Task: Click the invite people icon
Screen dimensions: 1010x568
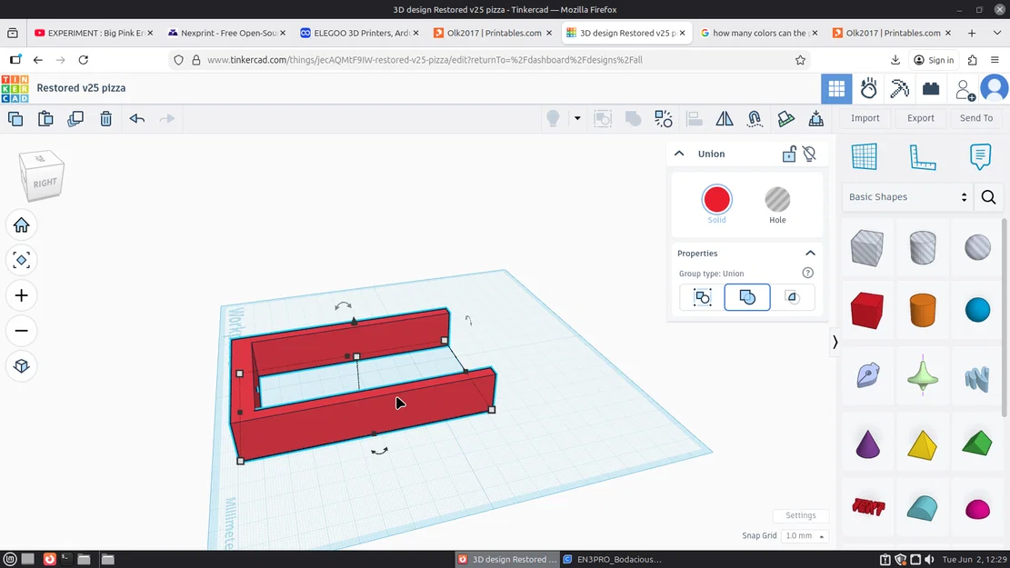Action: coord(965,89)
